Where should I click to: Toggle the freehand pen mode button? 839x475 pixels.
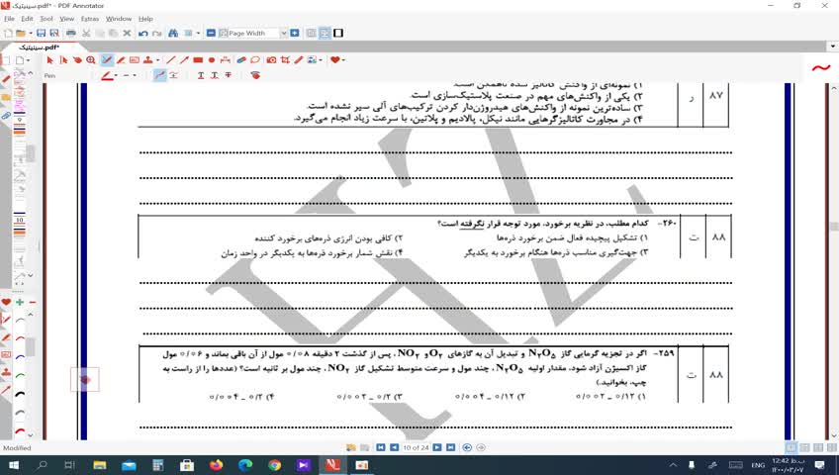(x=159, y=75)
